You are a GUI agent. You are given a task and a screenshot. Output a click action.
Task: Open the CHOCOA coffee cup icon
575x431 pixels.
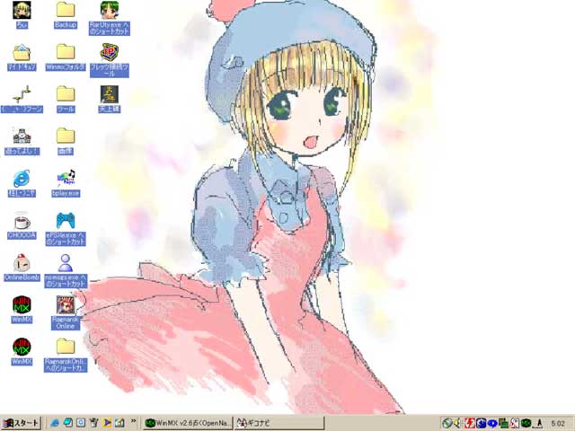22,220
